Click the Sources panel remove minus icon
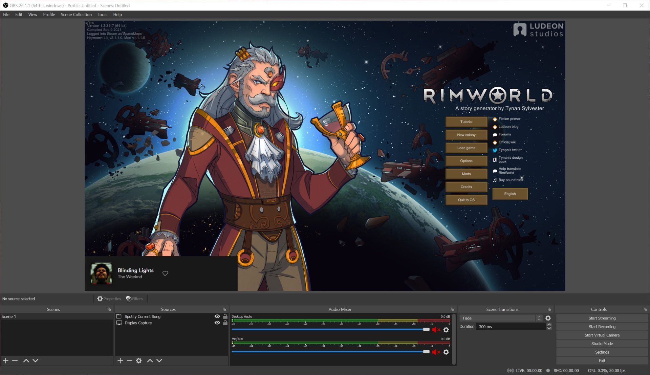The image size is (650, 375). coord(129,360)
